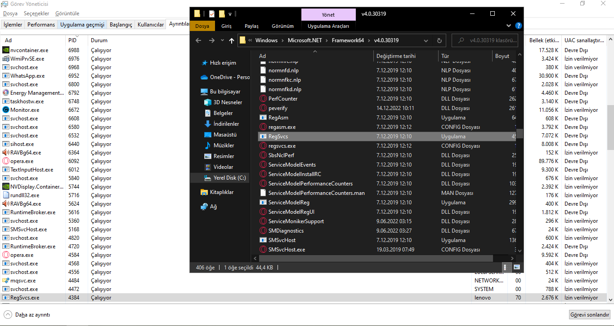This screenshot has height=326, width=614.
Task: Go back using Explorer's back arrow
Action: pos(198,40)
